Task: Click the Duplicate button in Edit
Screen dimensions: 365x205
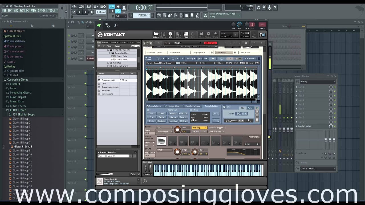Action: (161, 121)
